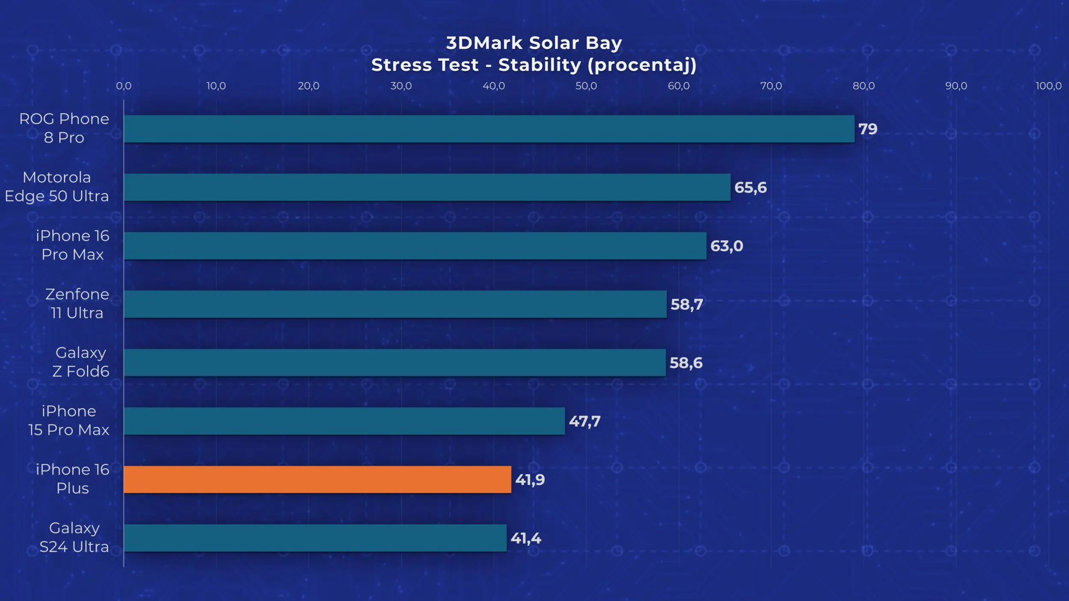This screenshot has width=1069, height=601.
Task: Click the "Galaxy Z Fold6" label
Action: (81, 362)
